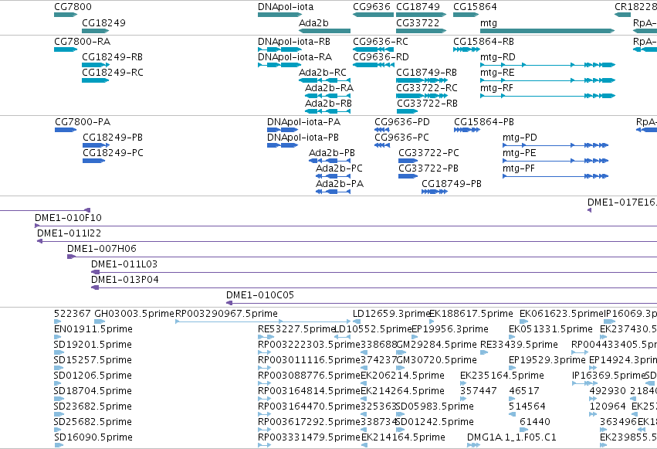Select the mtg gene feature
This screenshot has width=657, height=449.
pos(547,31)
